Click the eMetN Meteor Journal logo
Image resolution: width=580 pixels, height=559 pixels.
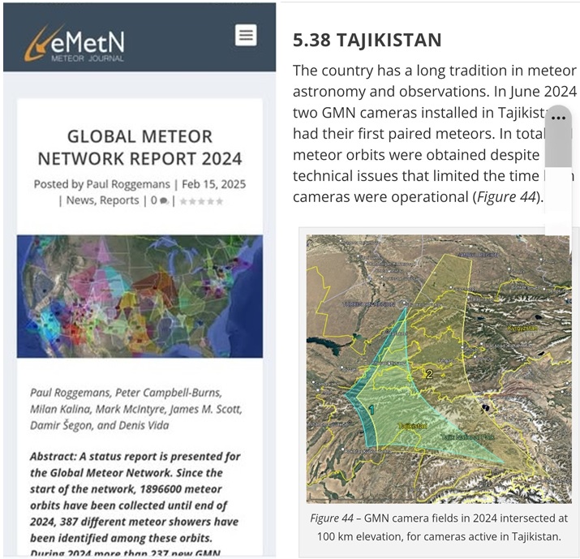coord(75,41)
